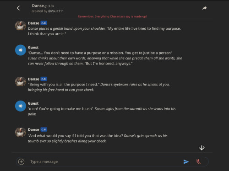Click the Danse character title in header

[x=38, y=6]
